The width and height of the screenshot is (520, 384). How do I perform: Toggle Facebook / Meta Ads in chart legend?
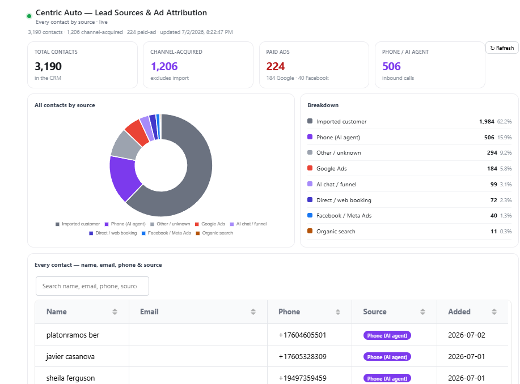166,233
